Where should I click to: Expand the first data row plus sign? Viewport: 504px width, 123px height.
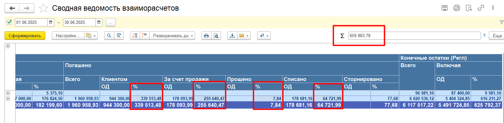(x=8, y=93)
